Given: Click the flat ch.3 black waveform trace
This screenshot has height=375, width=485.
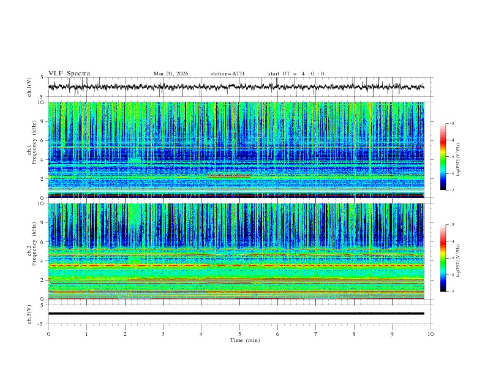Looking at the screenshot, I should pyautogui.click(x=236, y=314).
